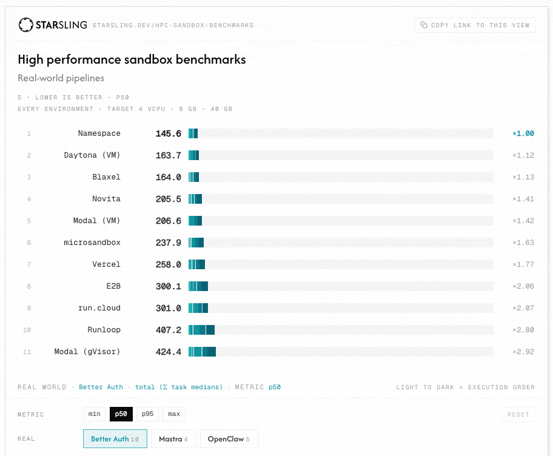The image size is (553, 456).
Task: Click the Starsling logo icon
Action: point(25,25)
